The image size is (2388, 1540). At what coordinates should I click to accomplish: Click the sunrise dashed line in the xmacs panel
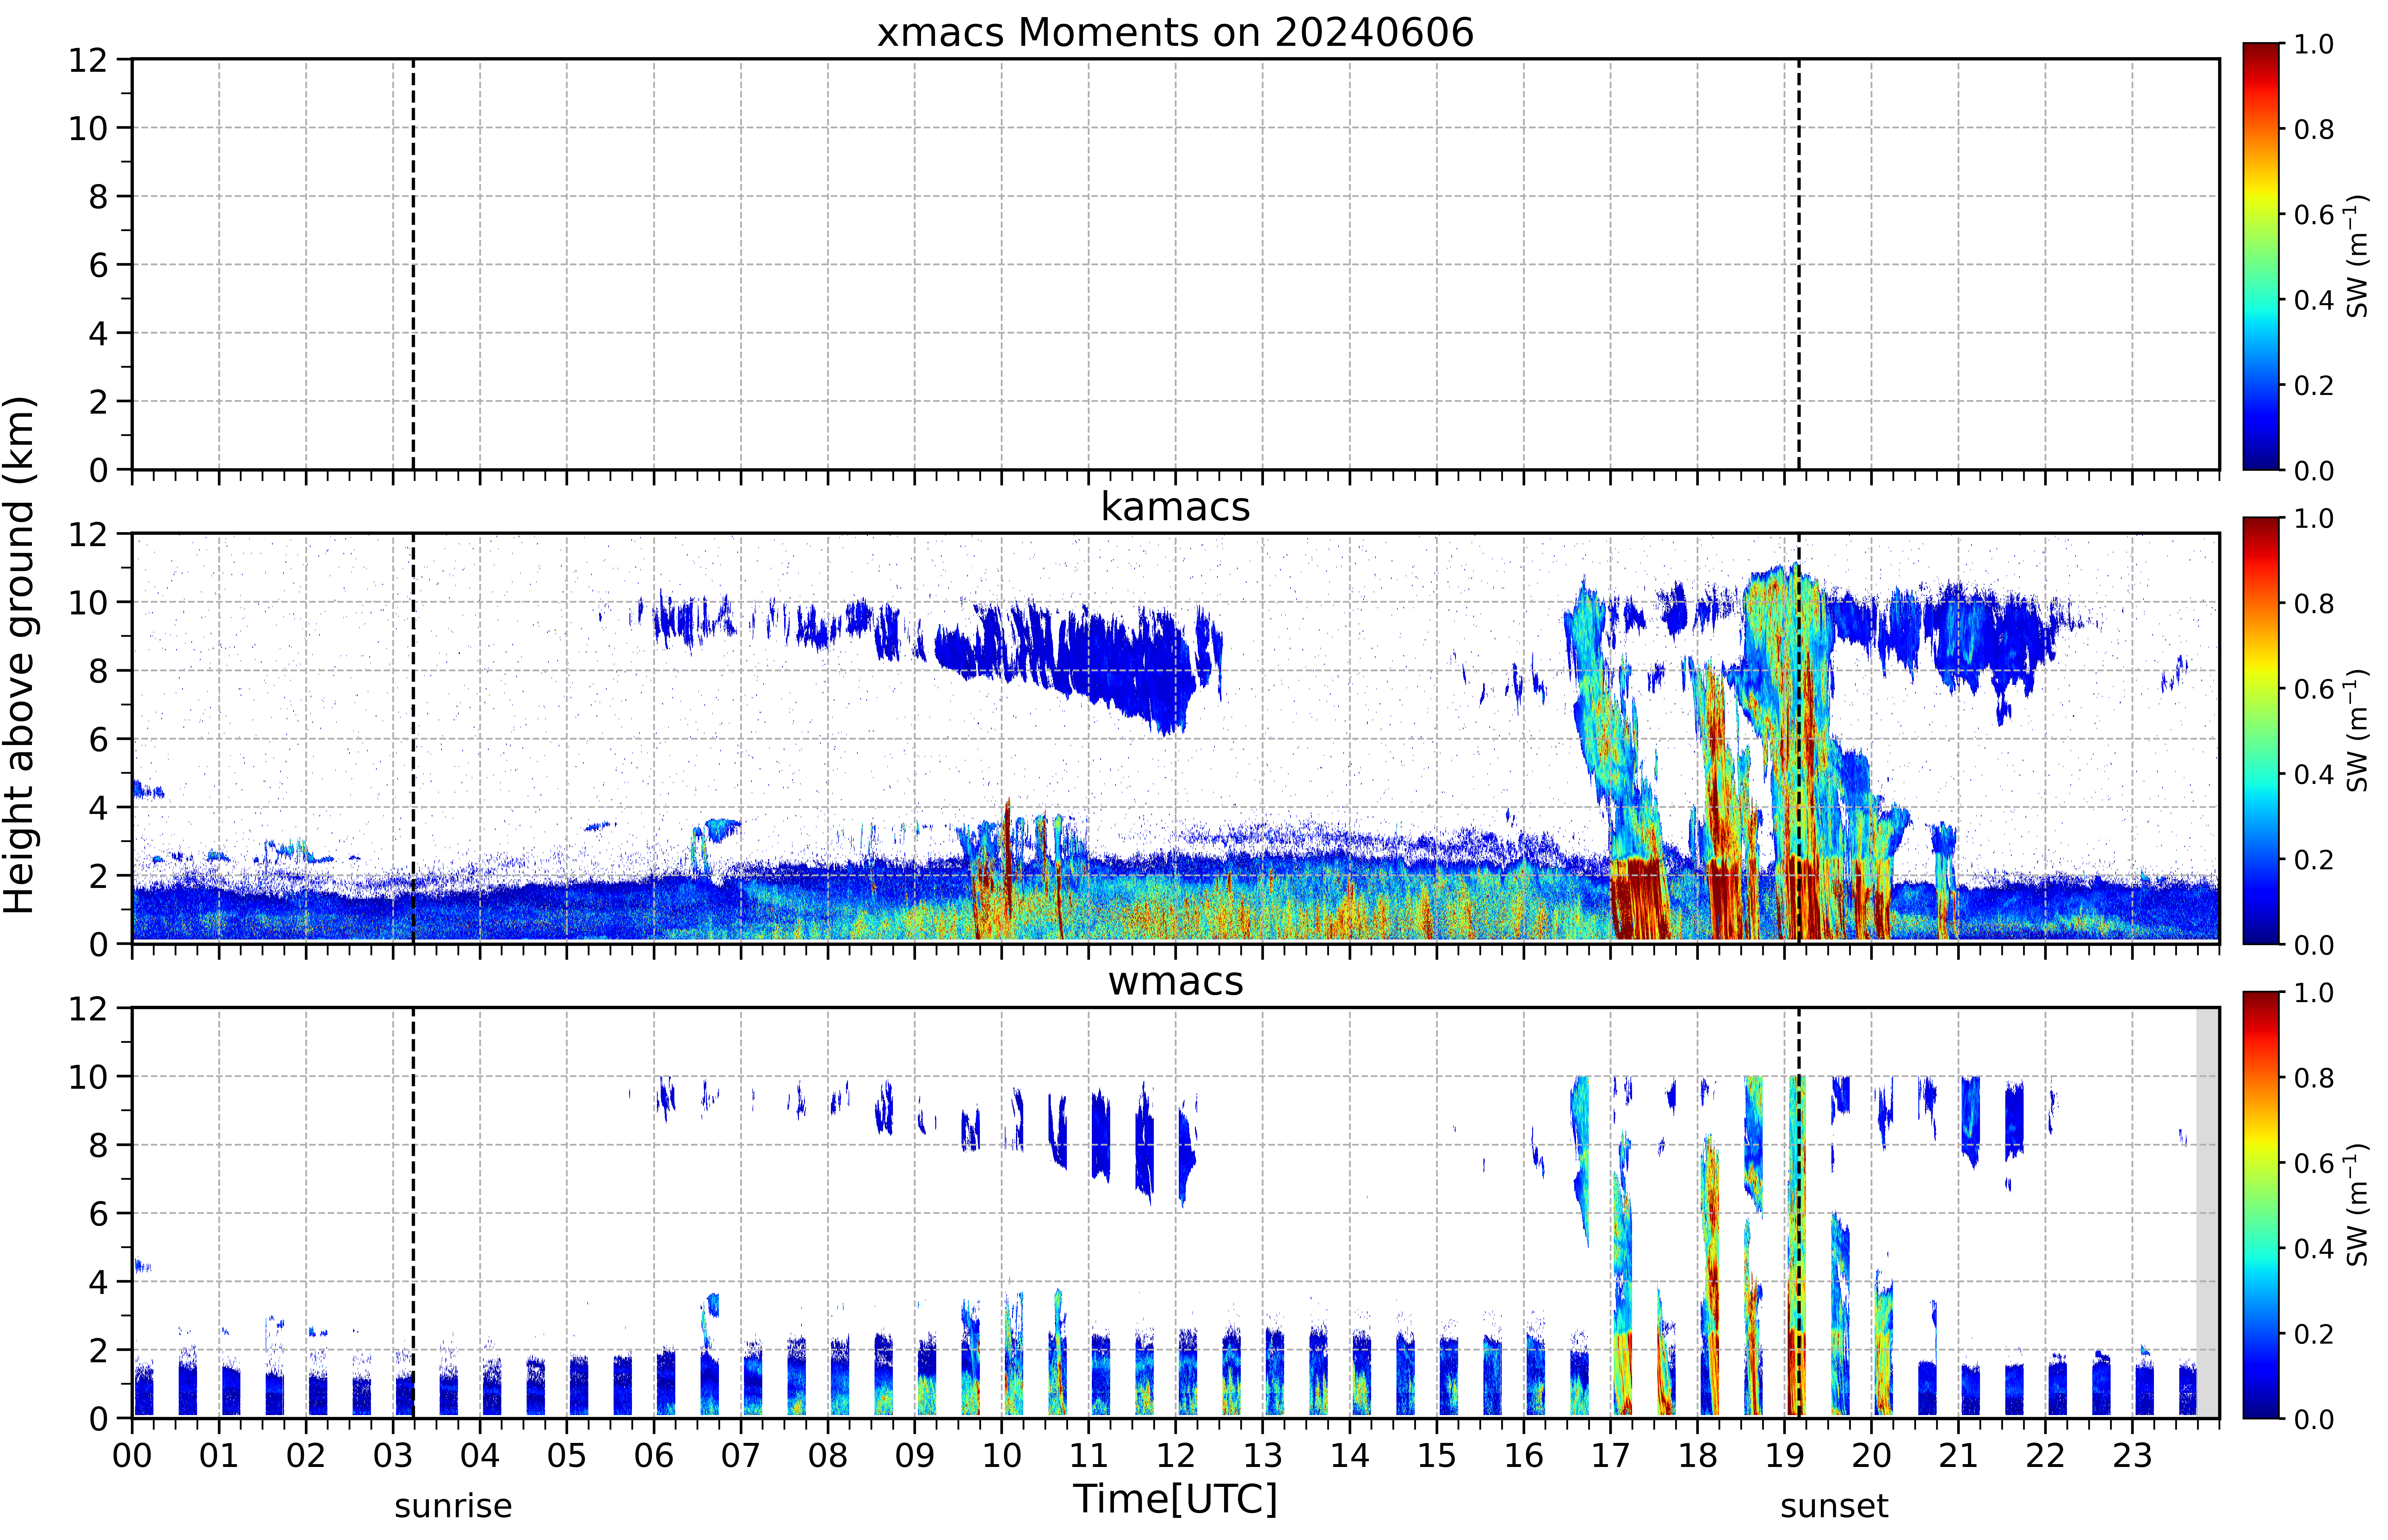(413, 264)
